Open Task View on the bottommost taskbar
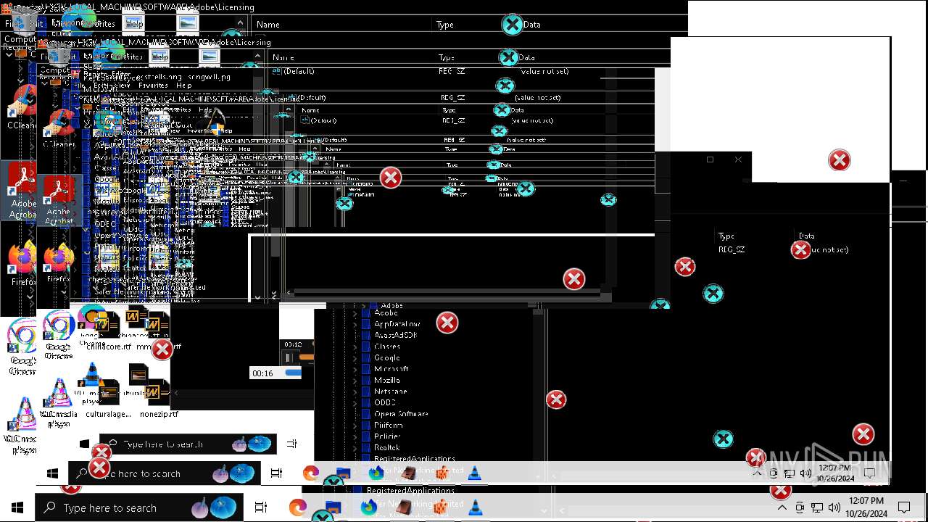The height and width of the screenshot is (522, 928). pyautogui.click(x=262, y=508)
